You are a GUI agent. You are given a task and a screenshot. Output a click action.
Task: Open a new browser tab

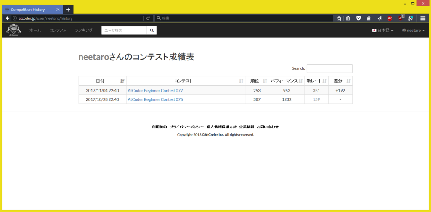(x=68, y=10)
